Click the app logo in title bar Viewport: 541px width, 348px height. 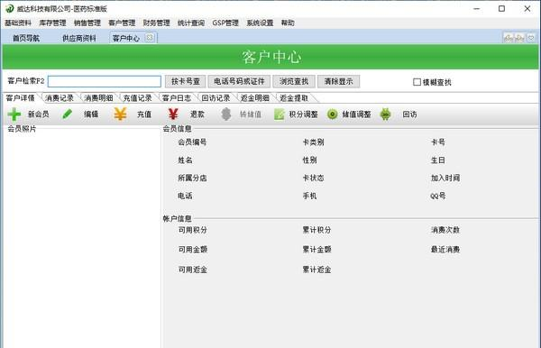pos(9,9)
